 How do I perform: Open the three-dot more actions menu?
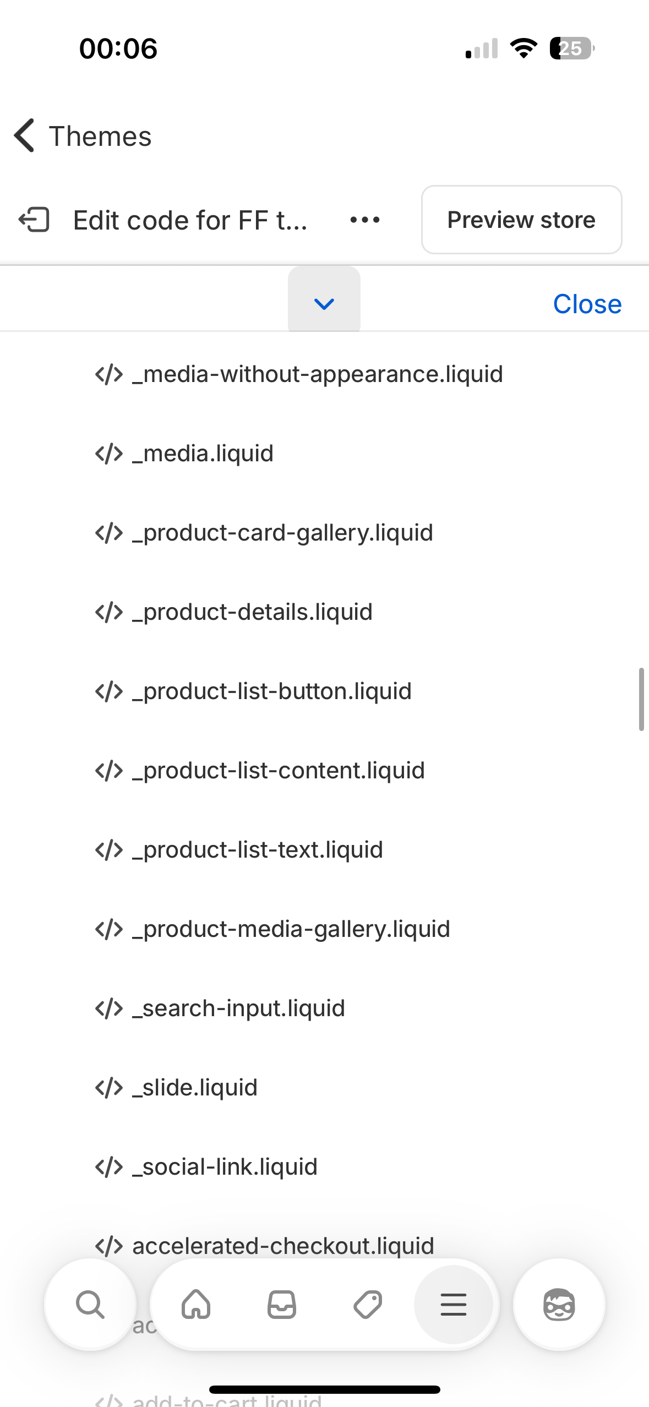pos(365,220)
